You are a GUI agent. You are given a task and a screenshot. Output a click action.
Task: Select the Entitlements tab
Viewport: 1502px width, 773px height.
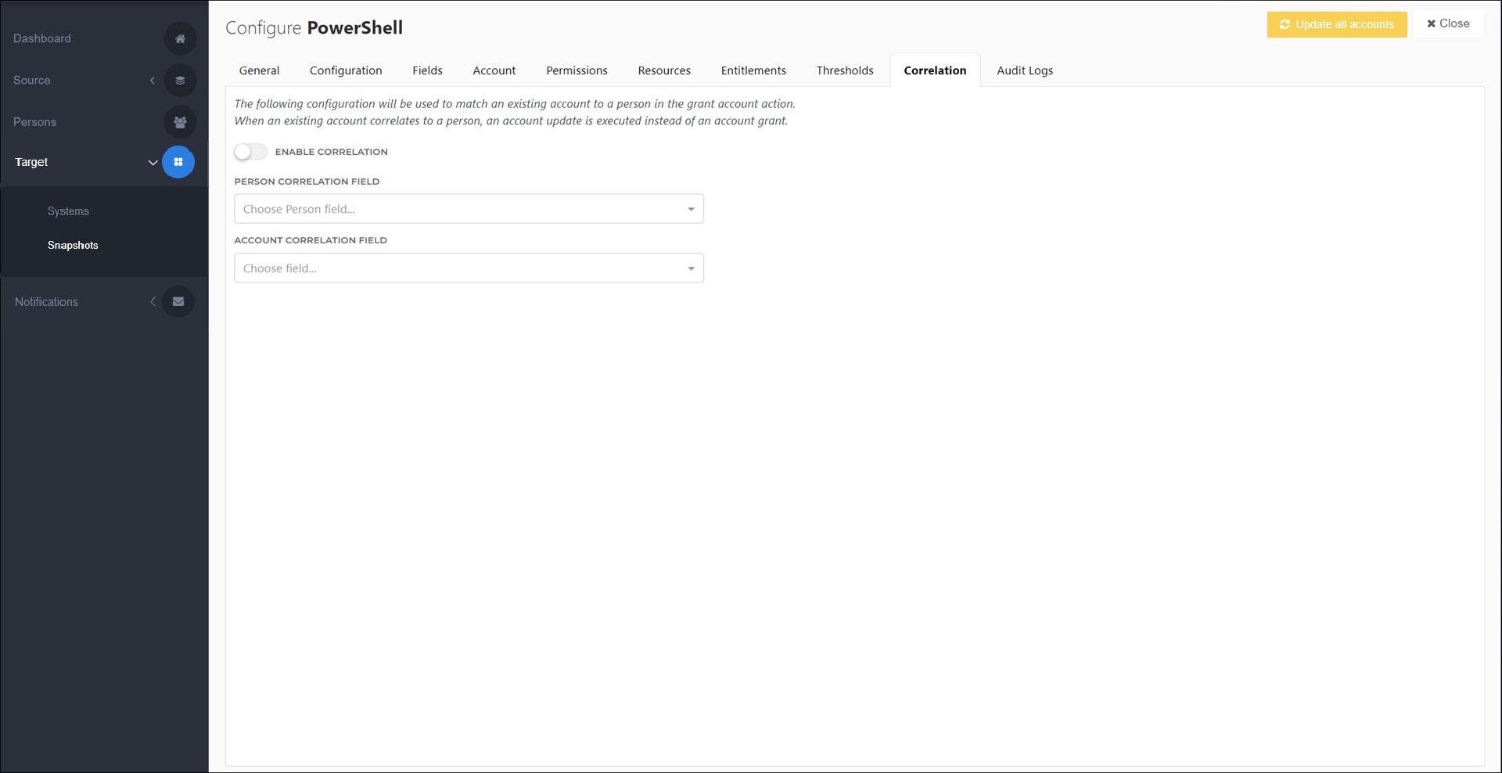tap(753, 70)
